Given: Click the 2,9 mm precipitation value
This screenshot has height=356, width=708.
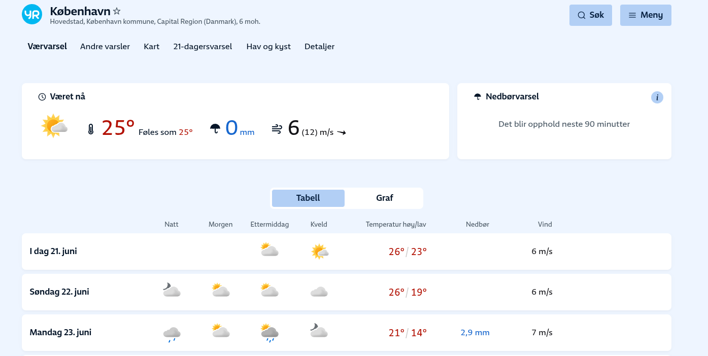Looking at the screenshot, I should click(475, 333).
